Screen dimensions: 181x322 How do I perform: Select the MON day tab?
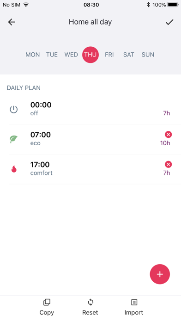tap(33, 55)
